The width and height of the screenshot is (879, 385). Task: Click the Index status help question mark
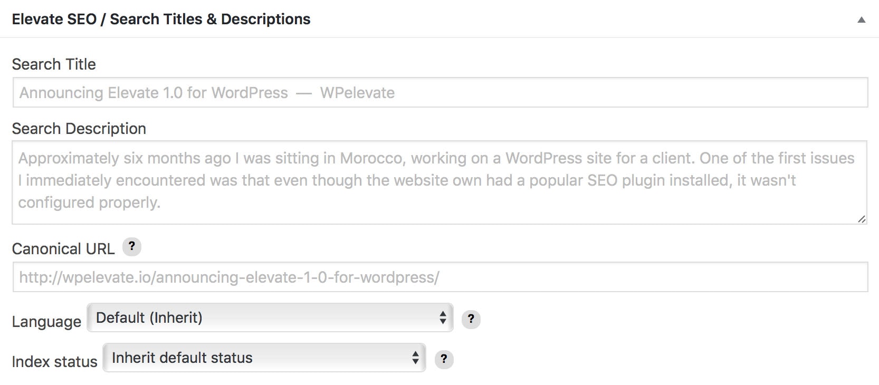[445, 360]
